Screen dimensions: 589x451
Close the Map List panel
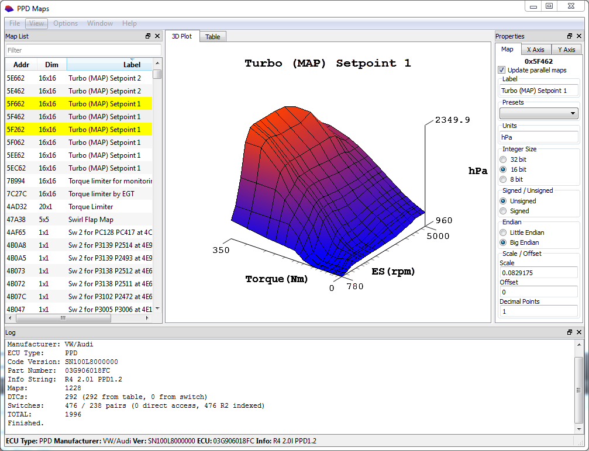tap(157, 36)
